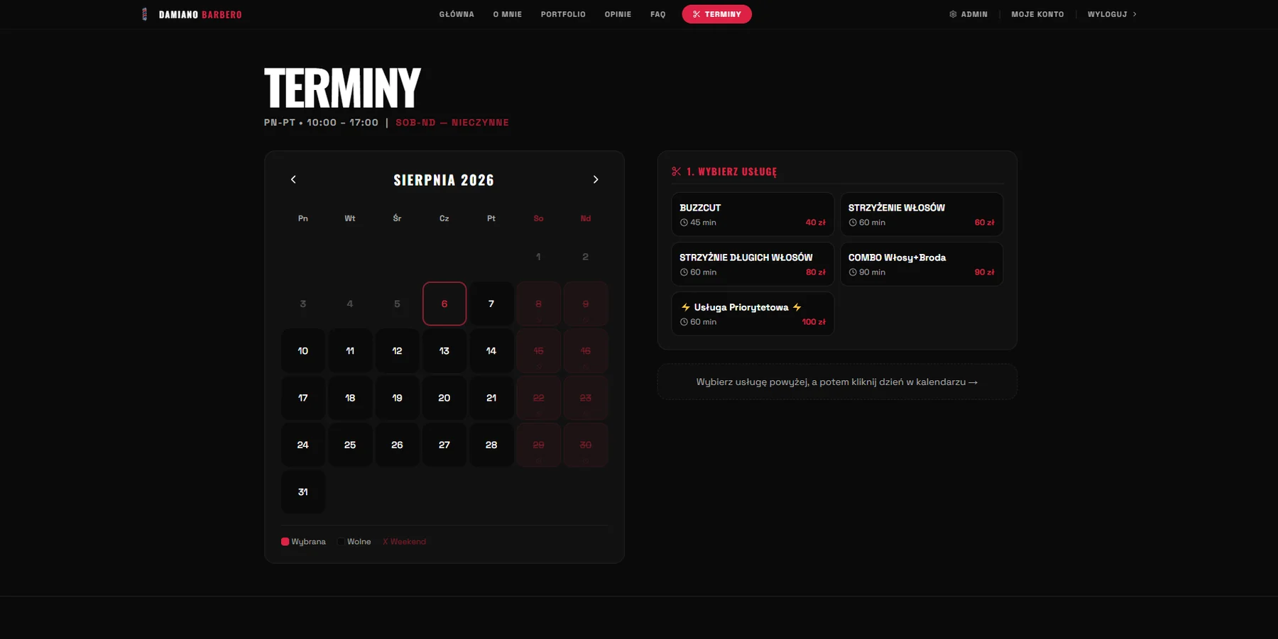Image resolution: width=1278 pixels, height=639 pixels.
Task: Open the FAQ page
Action: coord(658,14)
